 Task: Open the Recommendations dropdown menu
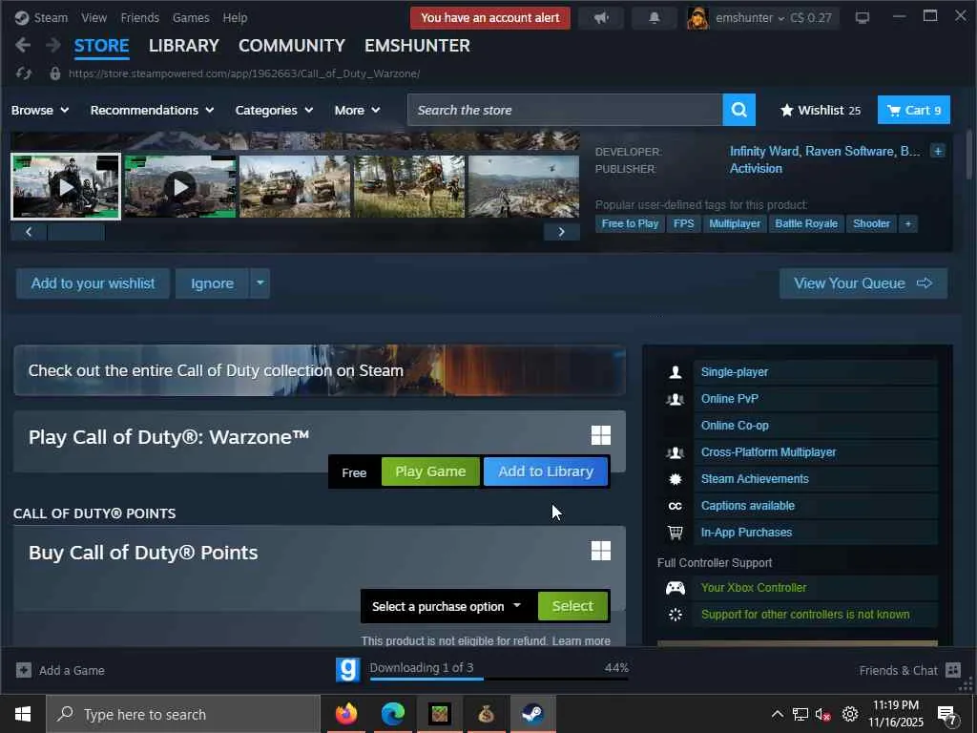pyautogui.click(x=152, y=111)
